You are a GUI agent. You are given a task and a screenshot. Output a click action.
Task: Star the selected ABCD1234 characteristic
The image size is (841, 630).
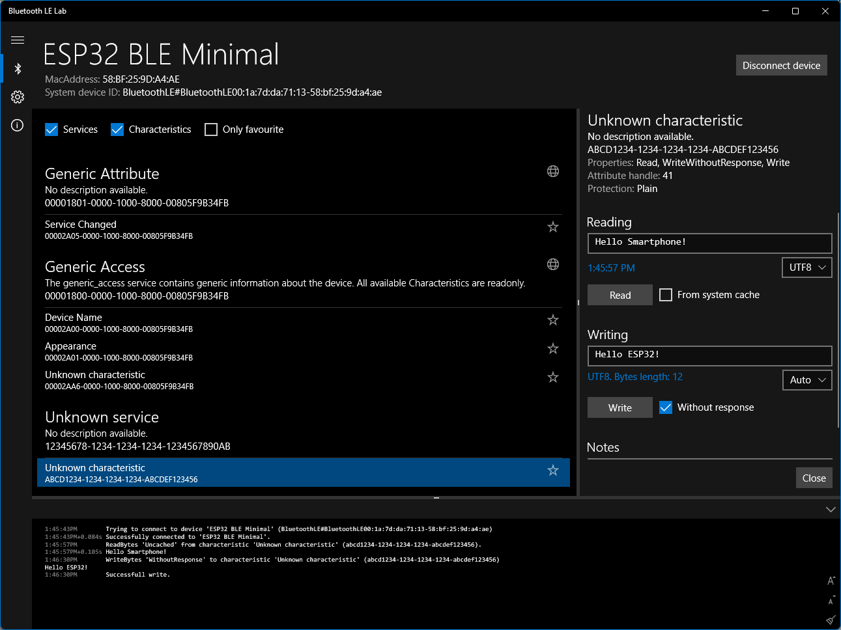click(553, 470)
